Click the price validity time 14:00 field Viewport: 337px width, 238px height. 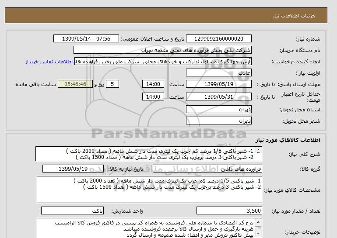pyautogui.click(x=153, y=97)
